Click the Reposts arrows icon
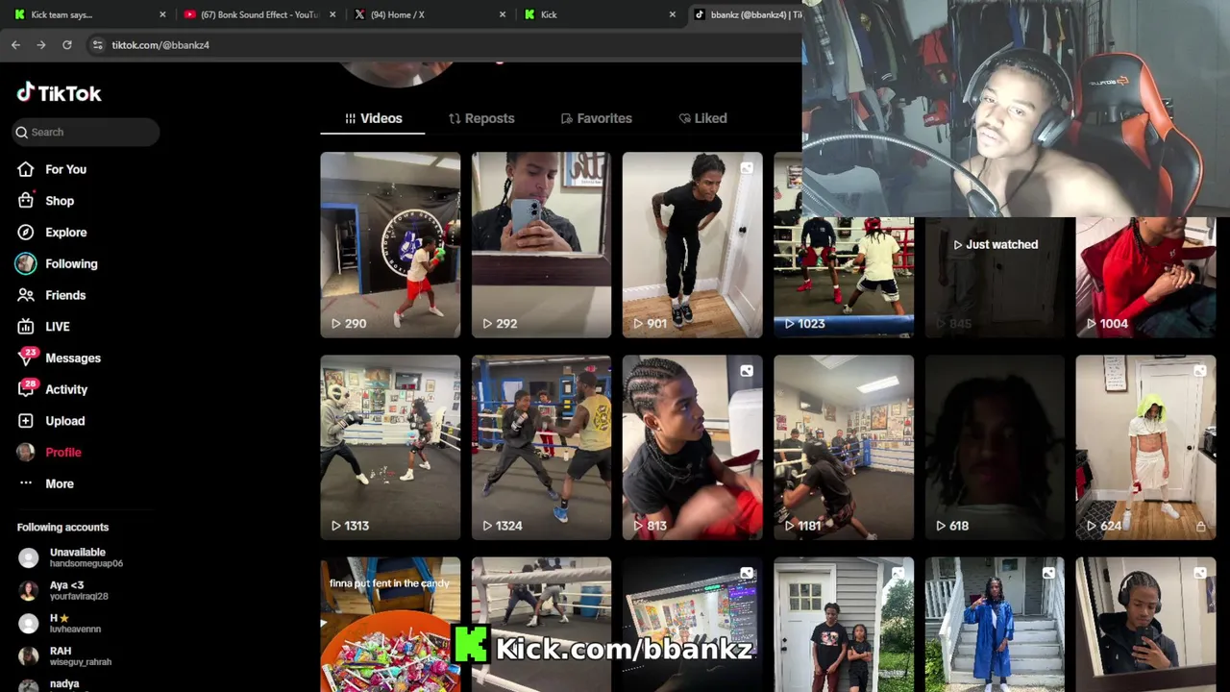The width and height of the screenshot is (1230, 692). pos(455,118)
